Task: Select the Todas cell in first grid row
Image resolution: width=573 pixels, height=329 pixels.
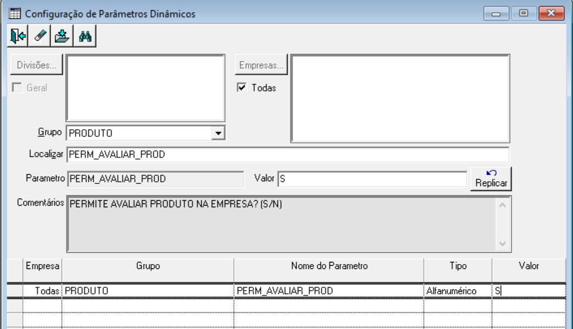Action: pos(42,291)
